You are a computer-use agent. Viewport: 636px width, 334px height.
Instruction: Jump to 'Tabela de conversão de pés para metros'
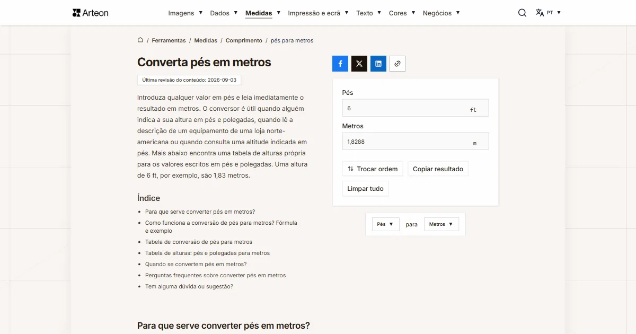pyautogui.click(x=199, y=242)
